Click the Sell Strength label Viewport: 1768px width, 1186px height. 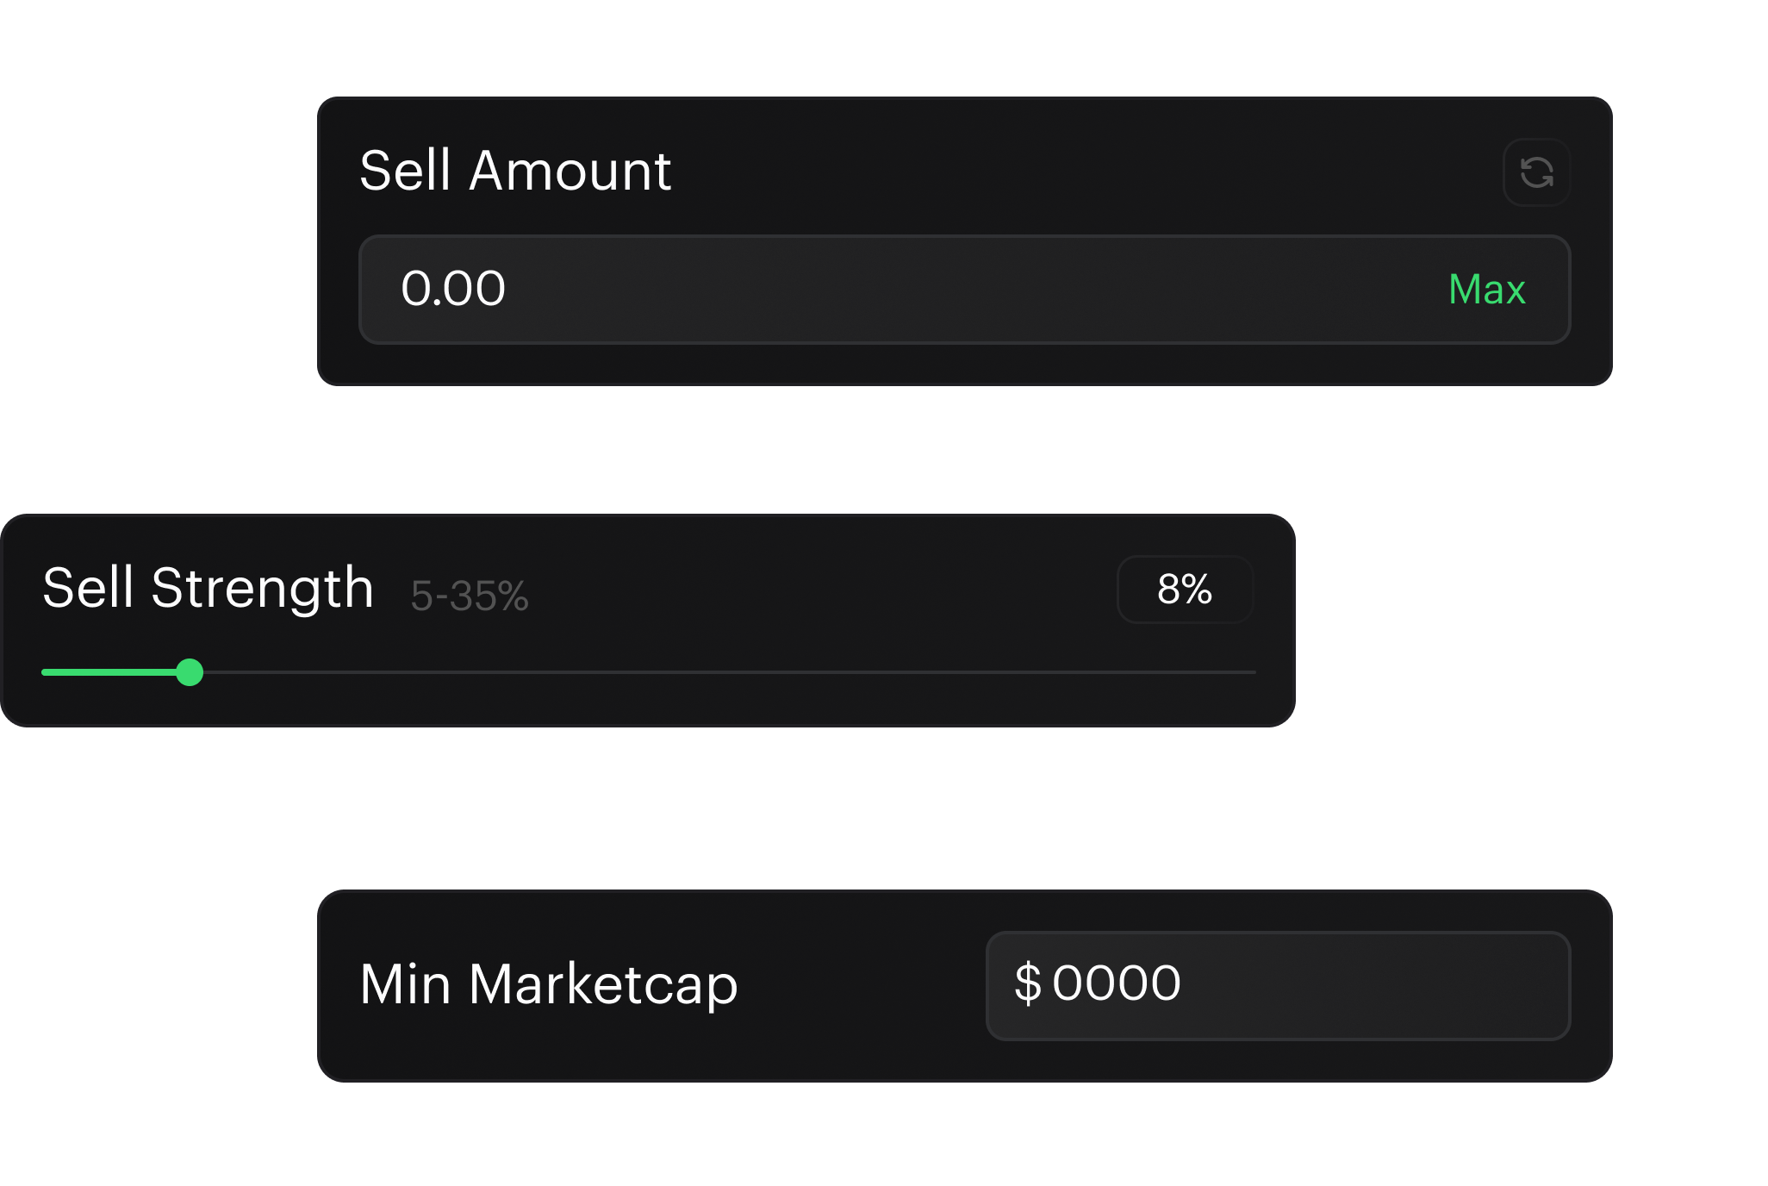209,590
